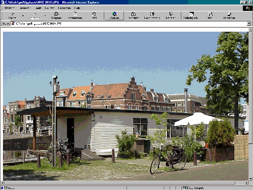Click the horizontal scrollbar thumb

coord(120,183)
